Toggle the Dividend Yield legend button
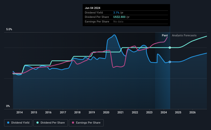The image size is (211, 130). pos(18,123)
